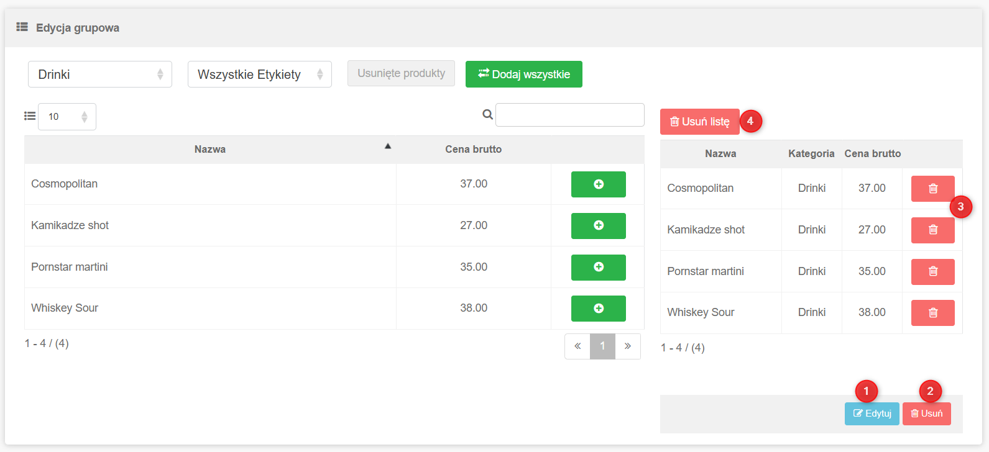The image size is (989, 452).
Task: Delete Whiskey Sour using its trash icon
Action: point(932,313)
